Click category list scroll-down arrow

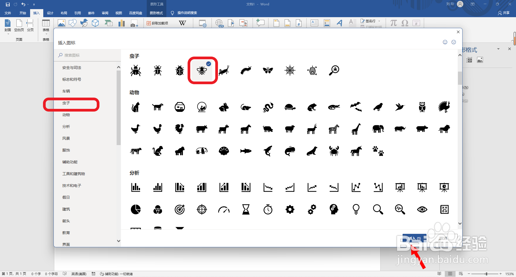point(119,241)
